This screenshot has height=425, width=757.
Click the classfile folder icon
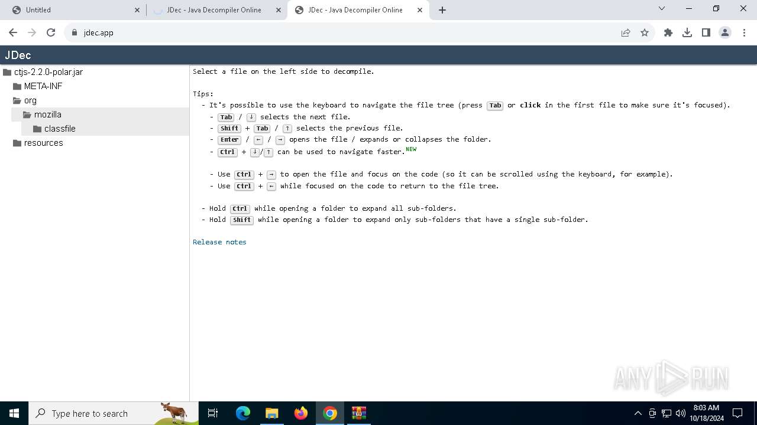(37, 129)
